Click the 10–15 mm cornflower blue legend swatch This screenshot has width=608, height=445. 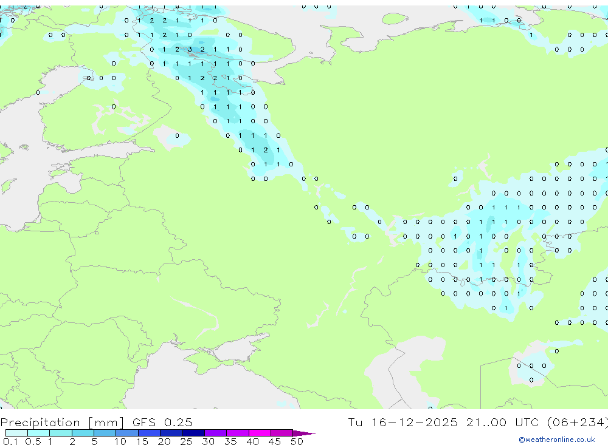click(127, 433)
